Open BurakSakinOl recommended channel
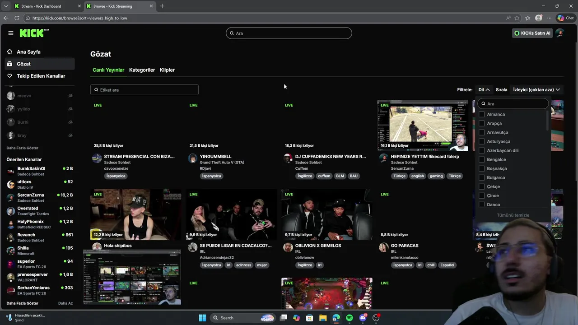 [40, 171]
